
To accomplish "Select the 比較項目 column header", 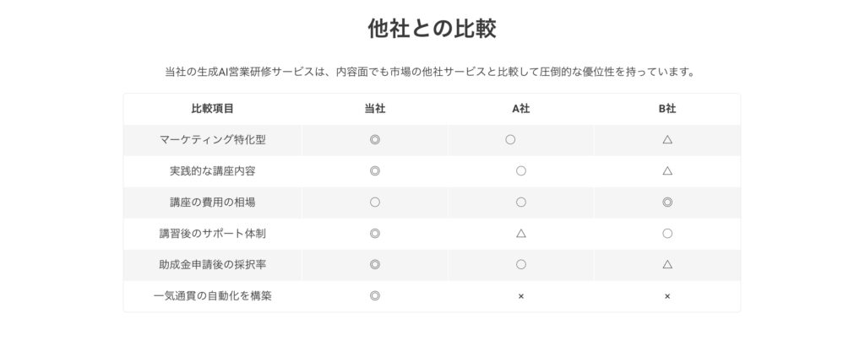I will pos(212,109).
